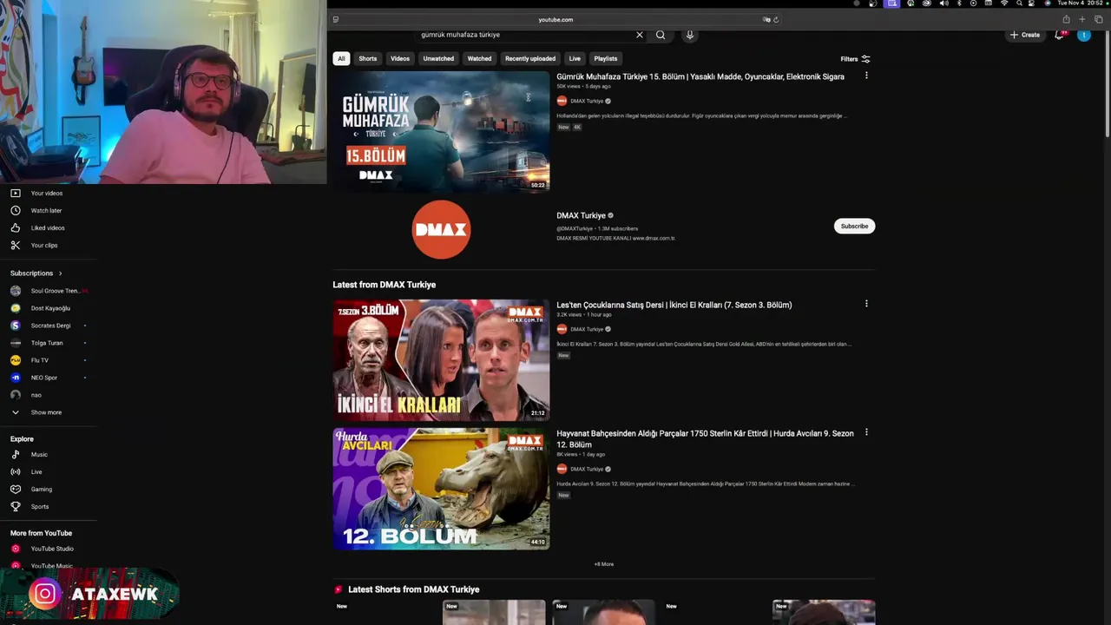Click the youtube.com address bar

point(555,19)
